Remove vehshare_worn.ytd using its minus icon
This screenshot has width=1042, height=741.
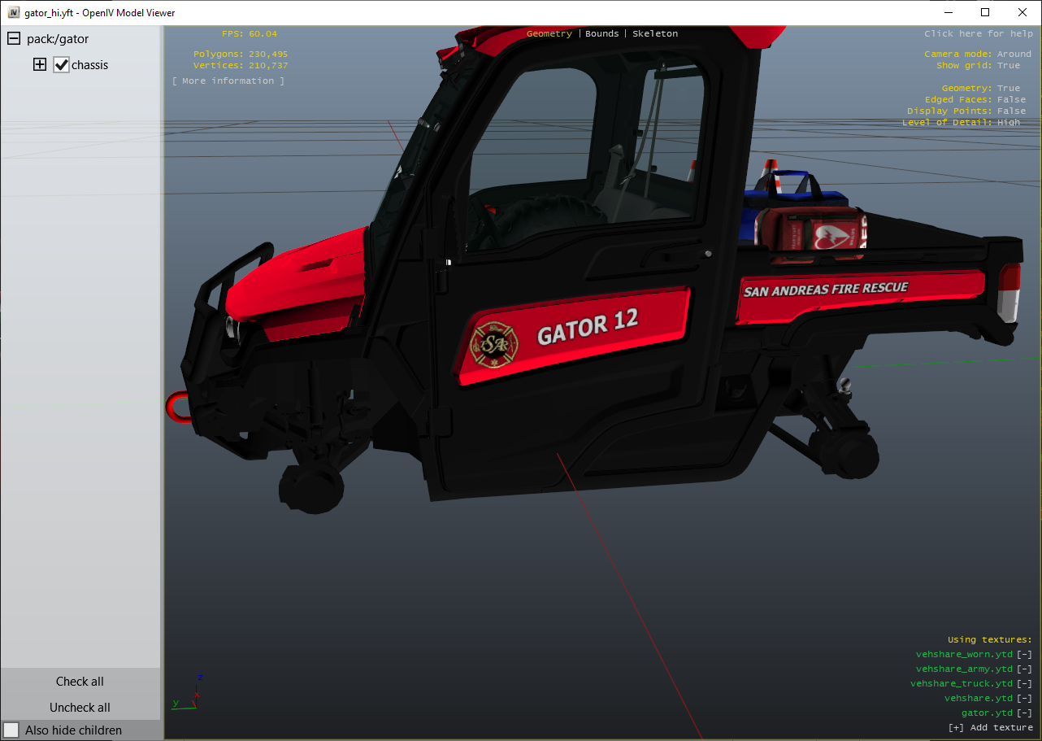1024,654
